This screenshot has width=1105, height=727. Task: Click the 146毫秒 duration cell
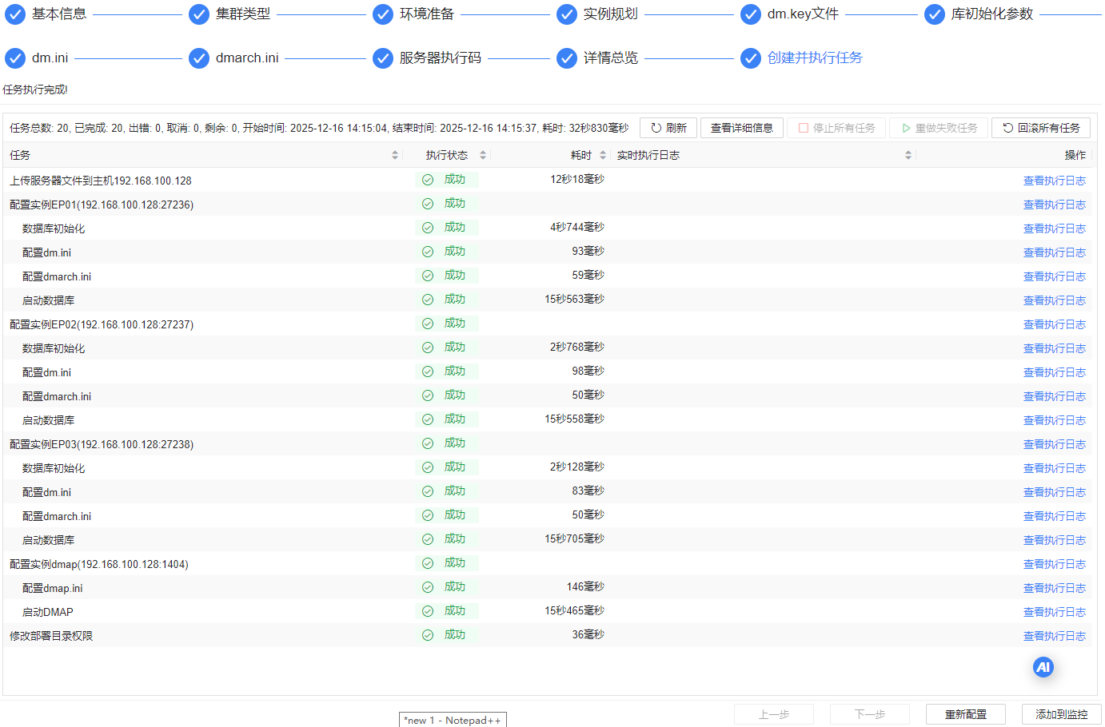click(585, 587)
